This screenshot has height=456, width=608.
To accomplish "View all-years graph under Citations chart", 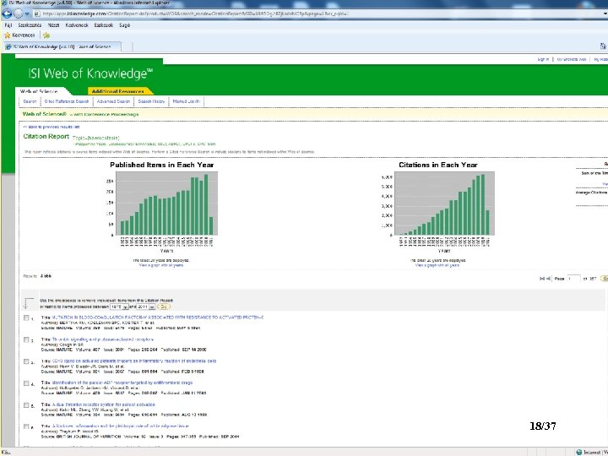I will coord(437,265).
